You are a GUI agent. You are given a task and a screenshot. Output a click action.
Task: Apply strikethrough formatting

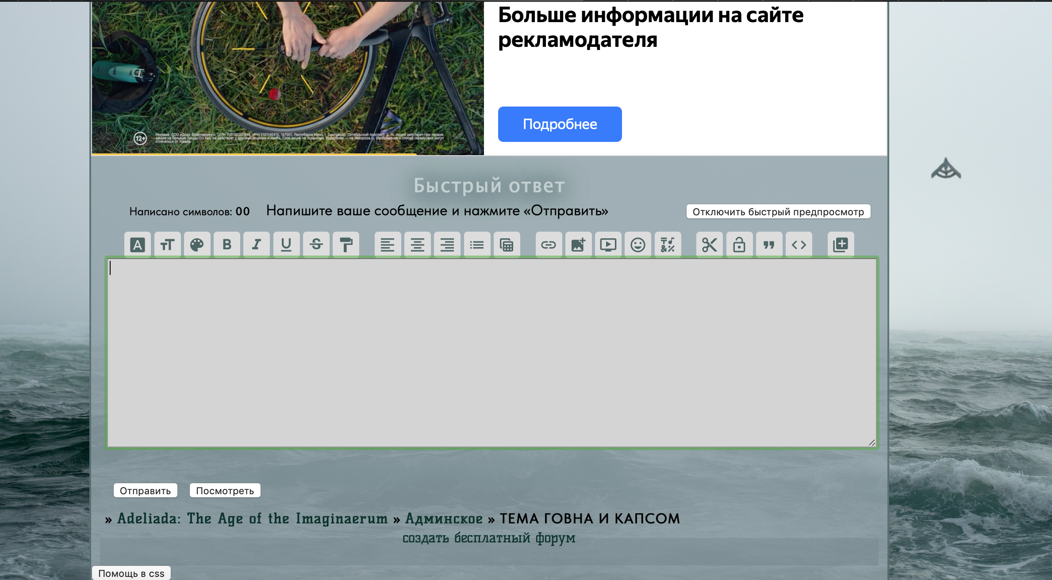tap(316, 244)
